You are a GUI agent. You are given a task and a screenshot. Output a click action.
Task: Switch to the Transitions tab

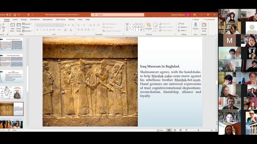pos(35,20)
